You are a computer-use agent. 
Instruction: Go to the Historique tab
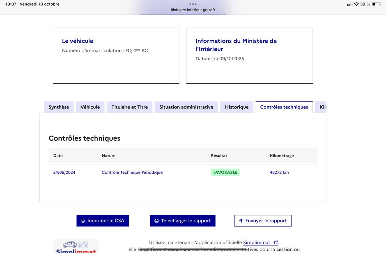pyautogui.click(x=237, y=107)
